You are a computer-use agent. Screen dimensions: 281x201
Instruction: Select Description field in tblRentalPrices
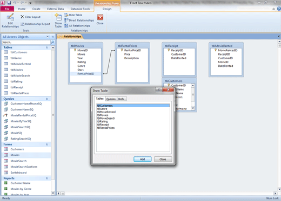tap(131, 58)
